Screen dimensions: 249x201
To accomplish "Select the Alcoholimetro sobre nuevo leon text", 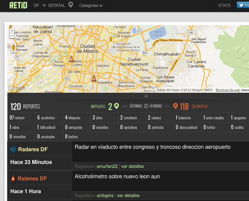I will [117, 176].
